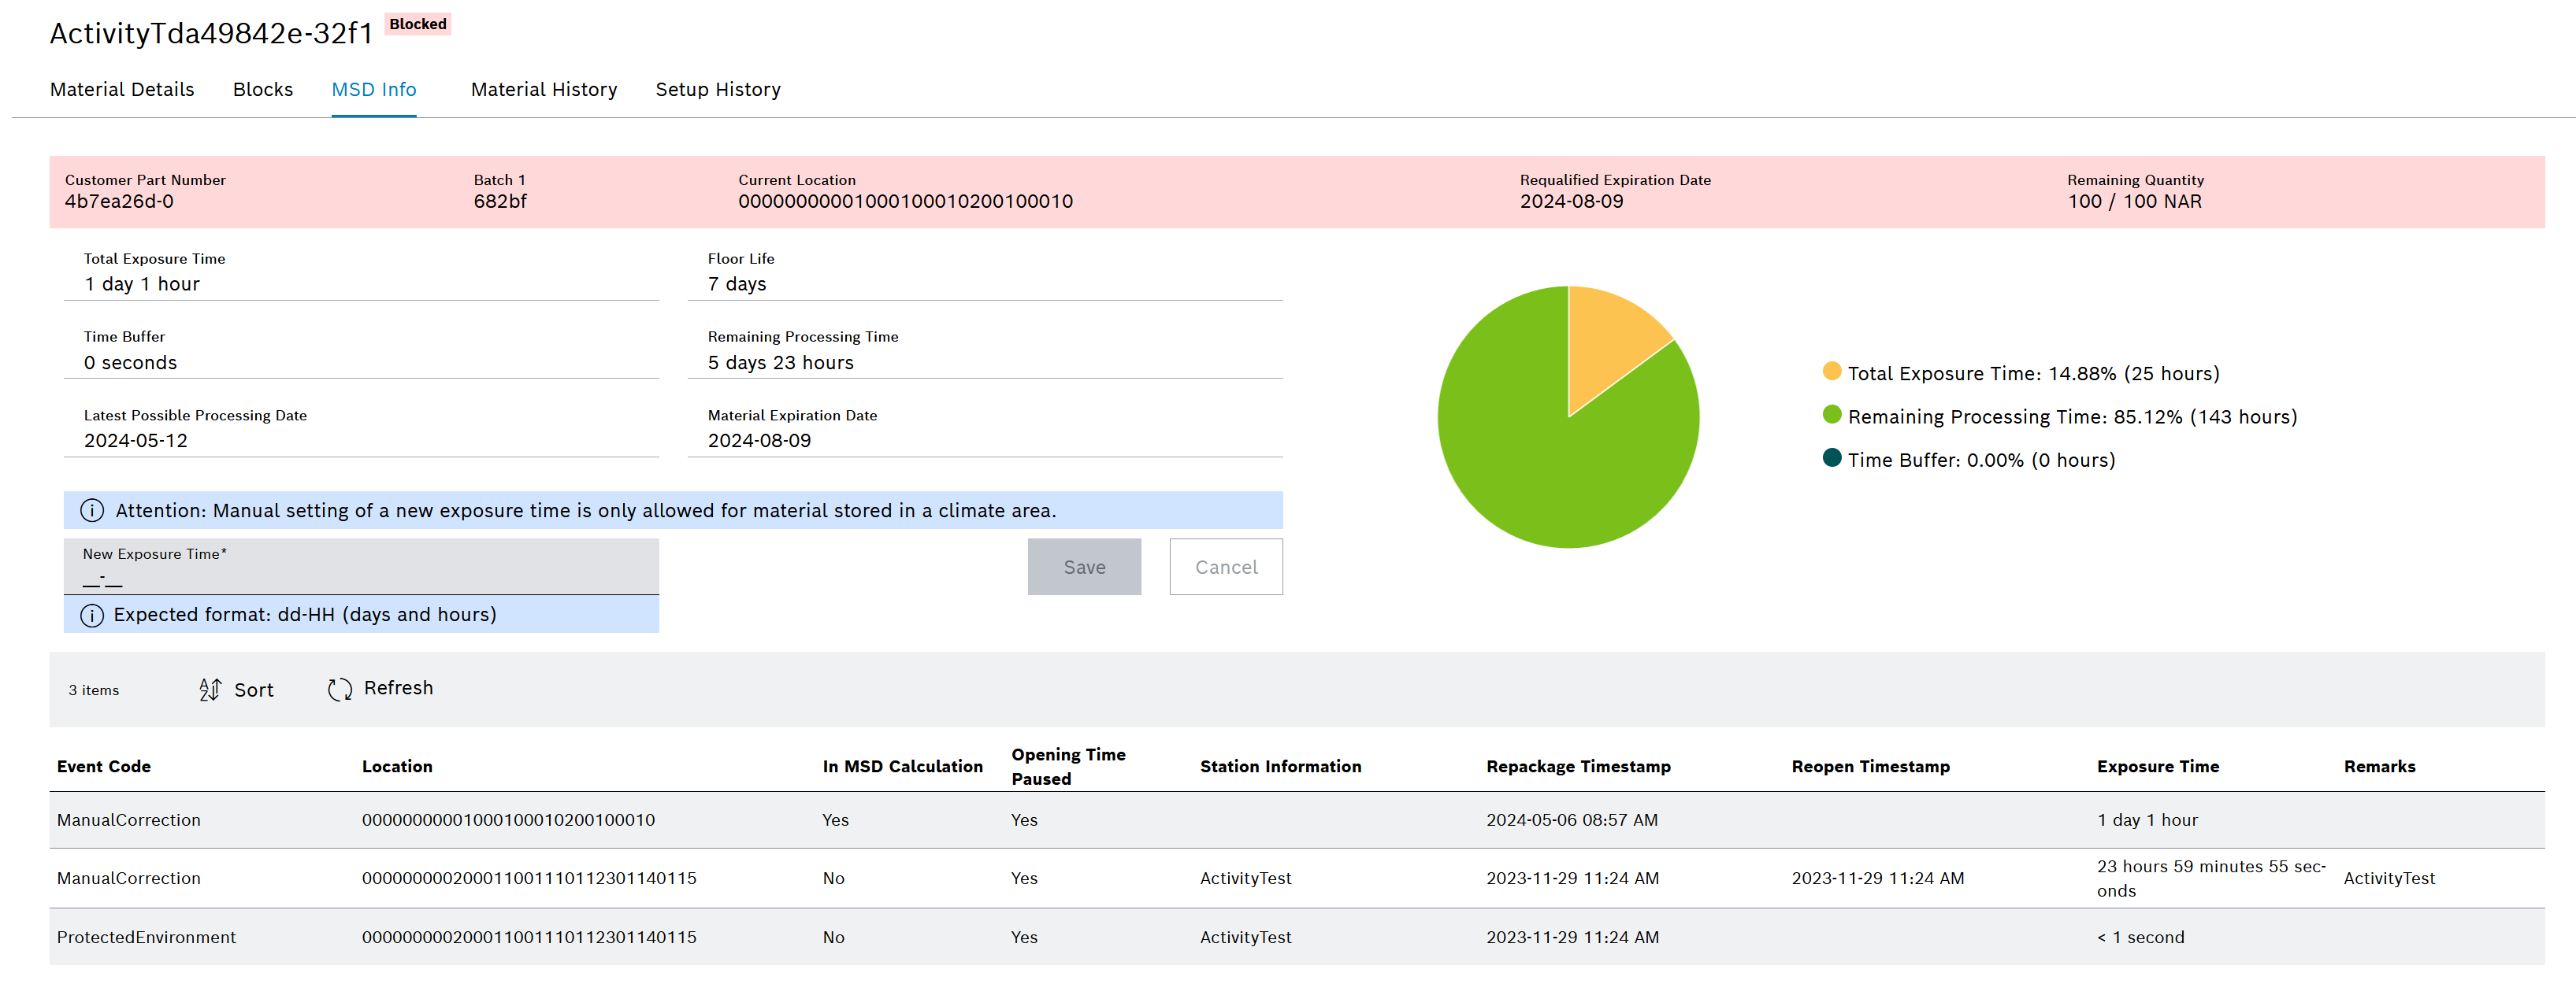Screen dimensions: 2576x984
Task: Click the Location column header
Action: pos(397,766)
